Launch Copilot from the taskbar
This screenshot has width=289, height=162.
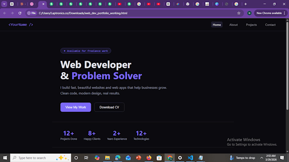pyautogui.click(x=97, y=158)
